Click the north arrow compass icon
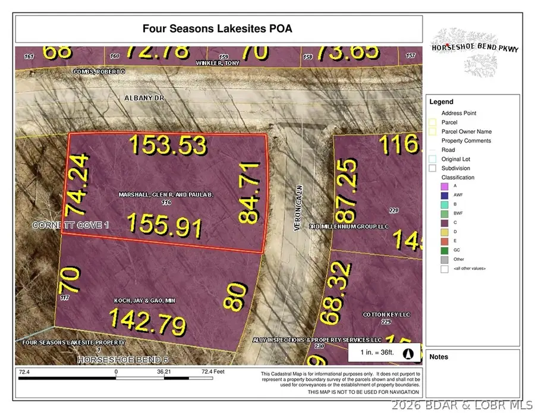The image size is (535, 413). [408, 353]
